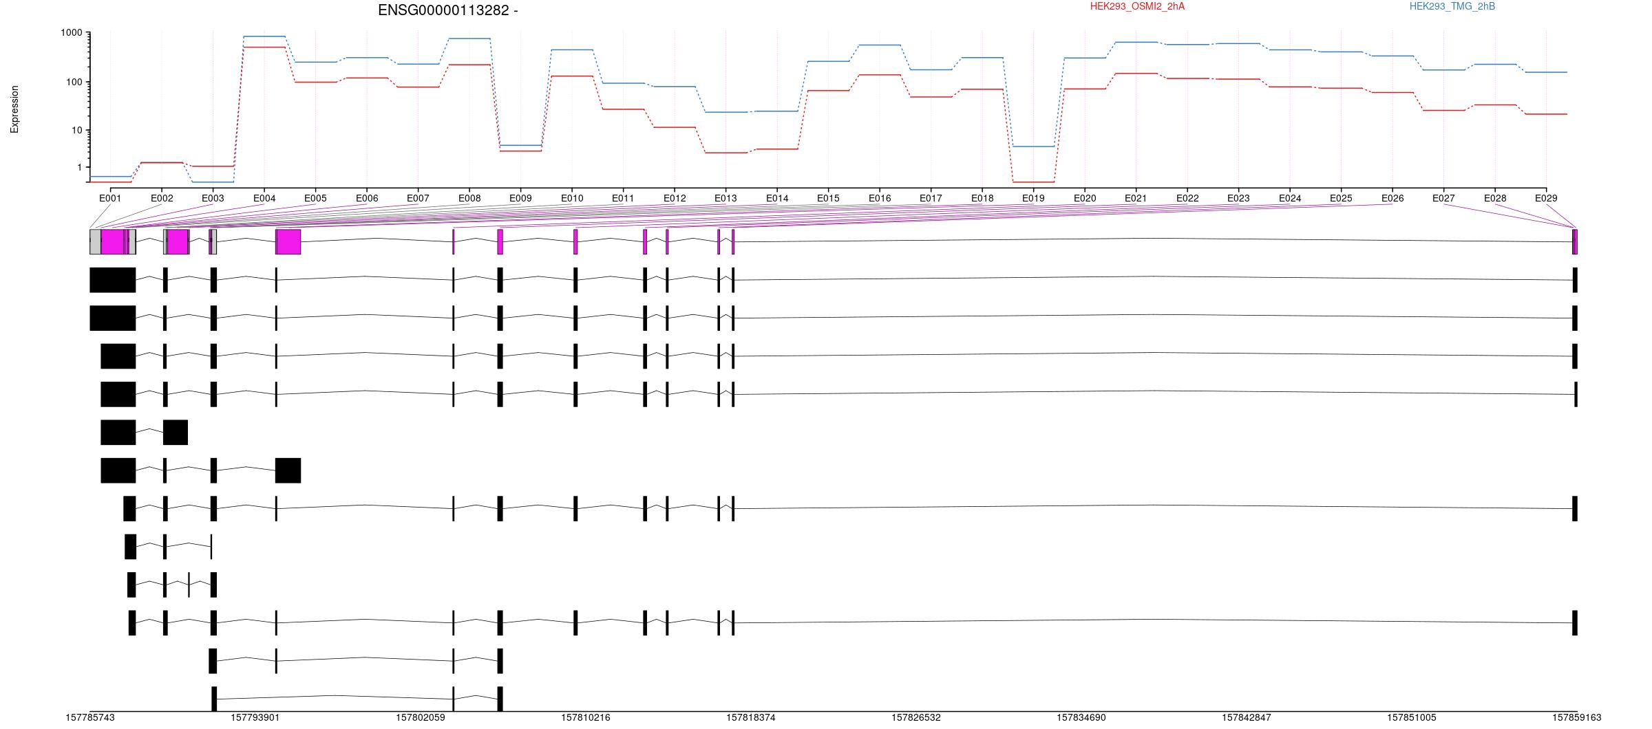Click exon label E003
This screenshot has width=1652, height=729.
[x=213, y=198]
